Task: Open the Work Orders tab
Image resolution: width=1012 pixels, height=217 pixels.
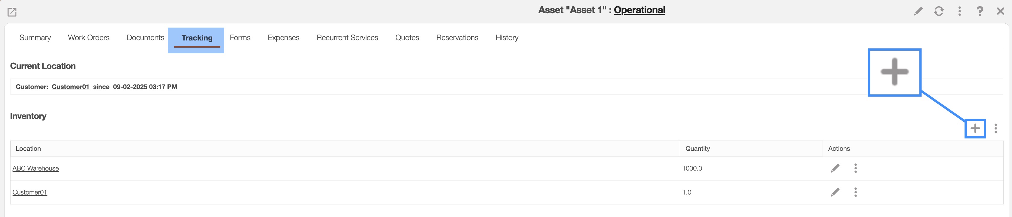Action: pyautogui.click(x=88, y=37)
